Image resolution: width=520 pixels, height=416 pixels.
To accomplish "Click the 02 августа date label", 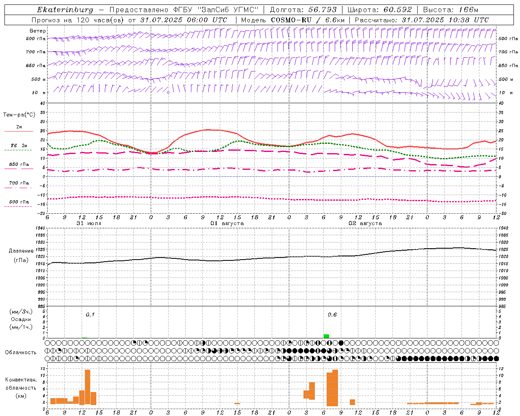I will [x=365, y=223].
